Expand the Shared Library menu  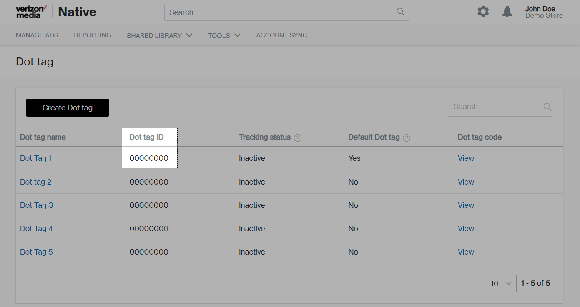point(159,35)
